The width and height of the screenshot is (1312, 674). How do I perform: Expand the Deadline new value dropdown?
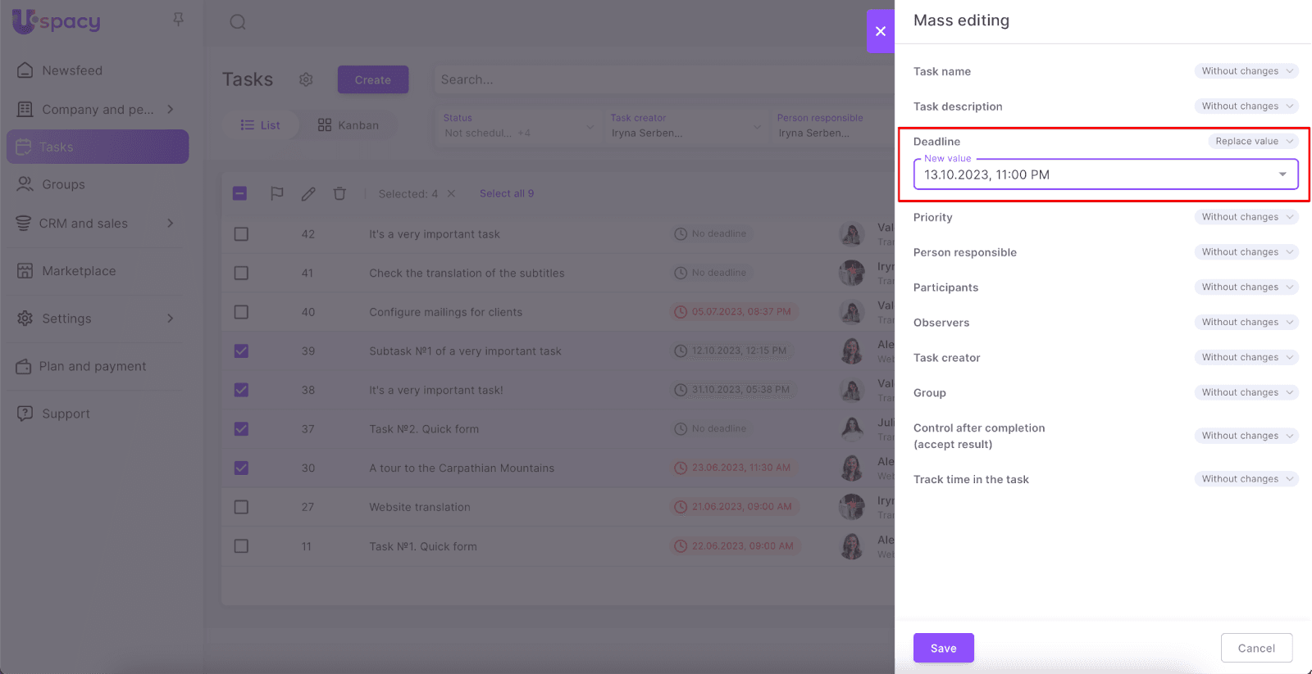(1282, 174)
